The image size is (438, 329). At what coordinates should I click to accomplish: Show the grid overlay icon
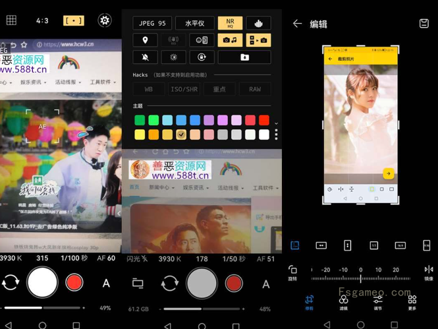pyautogui.click(x=11, y=20)
